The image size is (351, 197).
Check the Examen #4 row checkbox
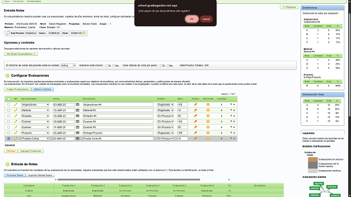[x=9, y=121]
